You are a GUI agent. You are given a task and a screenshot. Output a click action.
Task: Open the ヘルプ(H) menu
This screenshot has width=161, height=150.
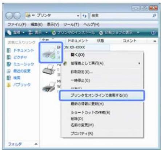pyautogui.click(x=91, y=25)
